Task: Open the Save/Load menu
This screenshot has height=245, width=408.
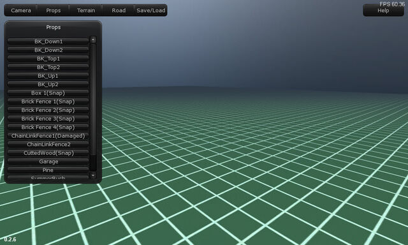Action: (151, 10)
